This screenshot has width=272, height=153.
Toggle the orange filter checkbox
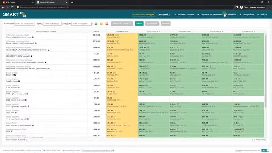click(x=102, y=23)
